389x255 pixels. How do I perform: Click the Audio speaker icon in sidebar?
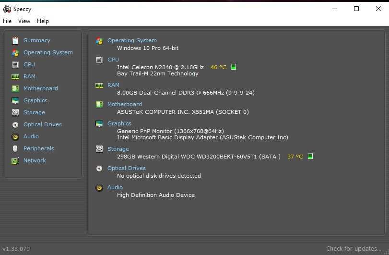tap(15, 136)
